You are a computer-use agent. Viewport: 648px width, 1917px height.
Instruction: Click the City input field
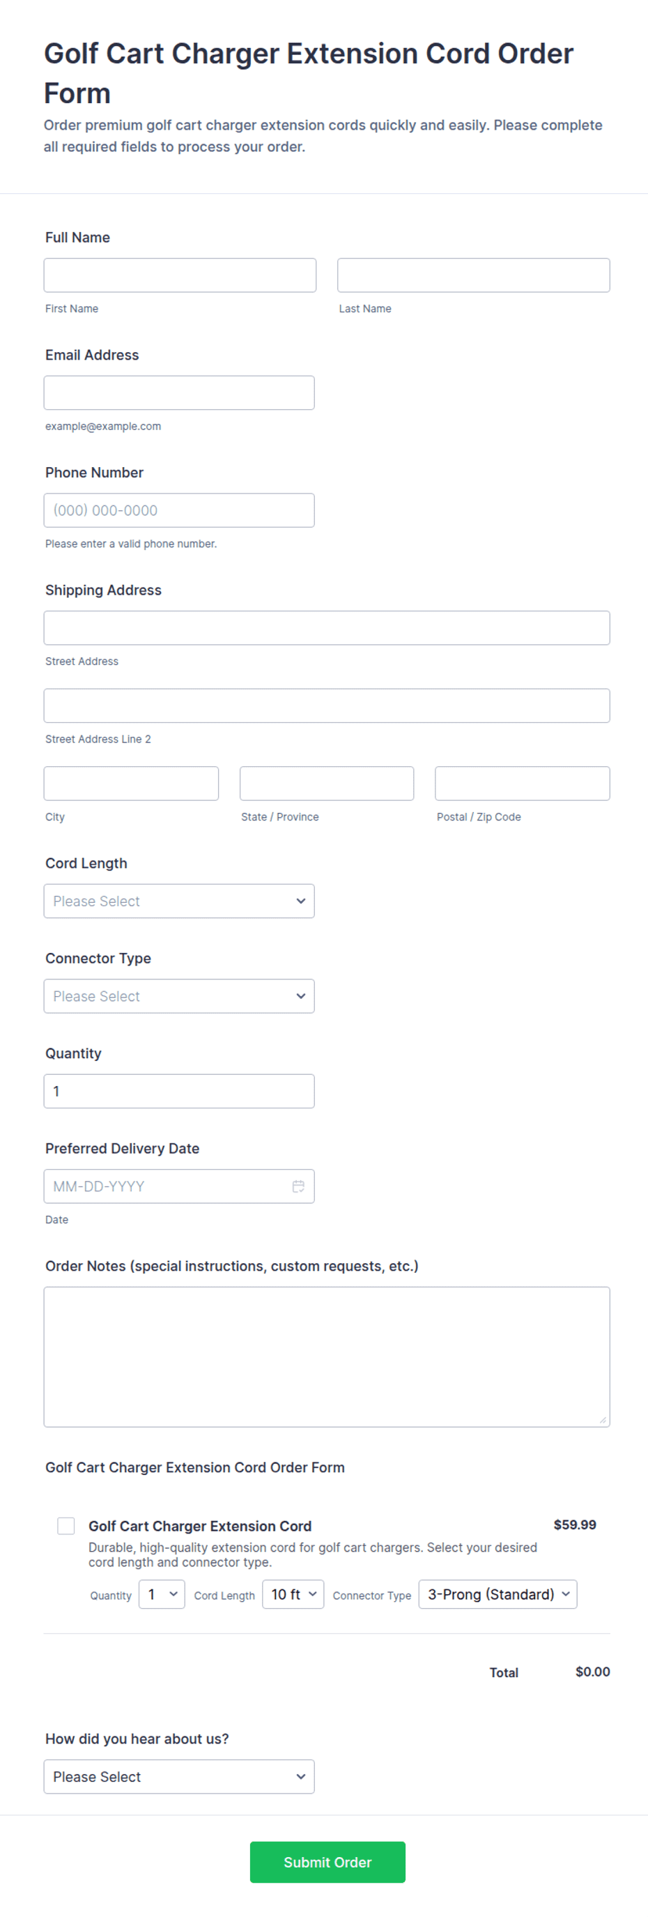click(x=131, y=784)
